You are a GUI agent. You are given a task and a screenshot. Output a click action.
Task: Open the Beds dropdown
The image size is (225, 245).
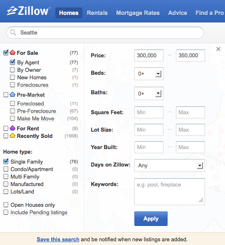coord(149,73)
